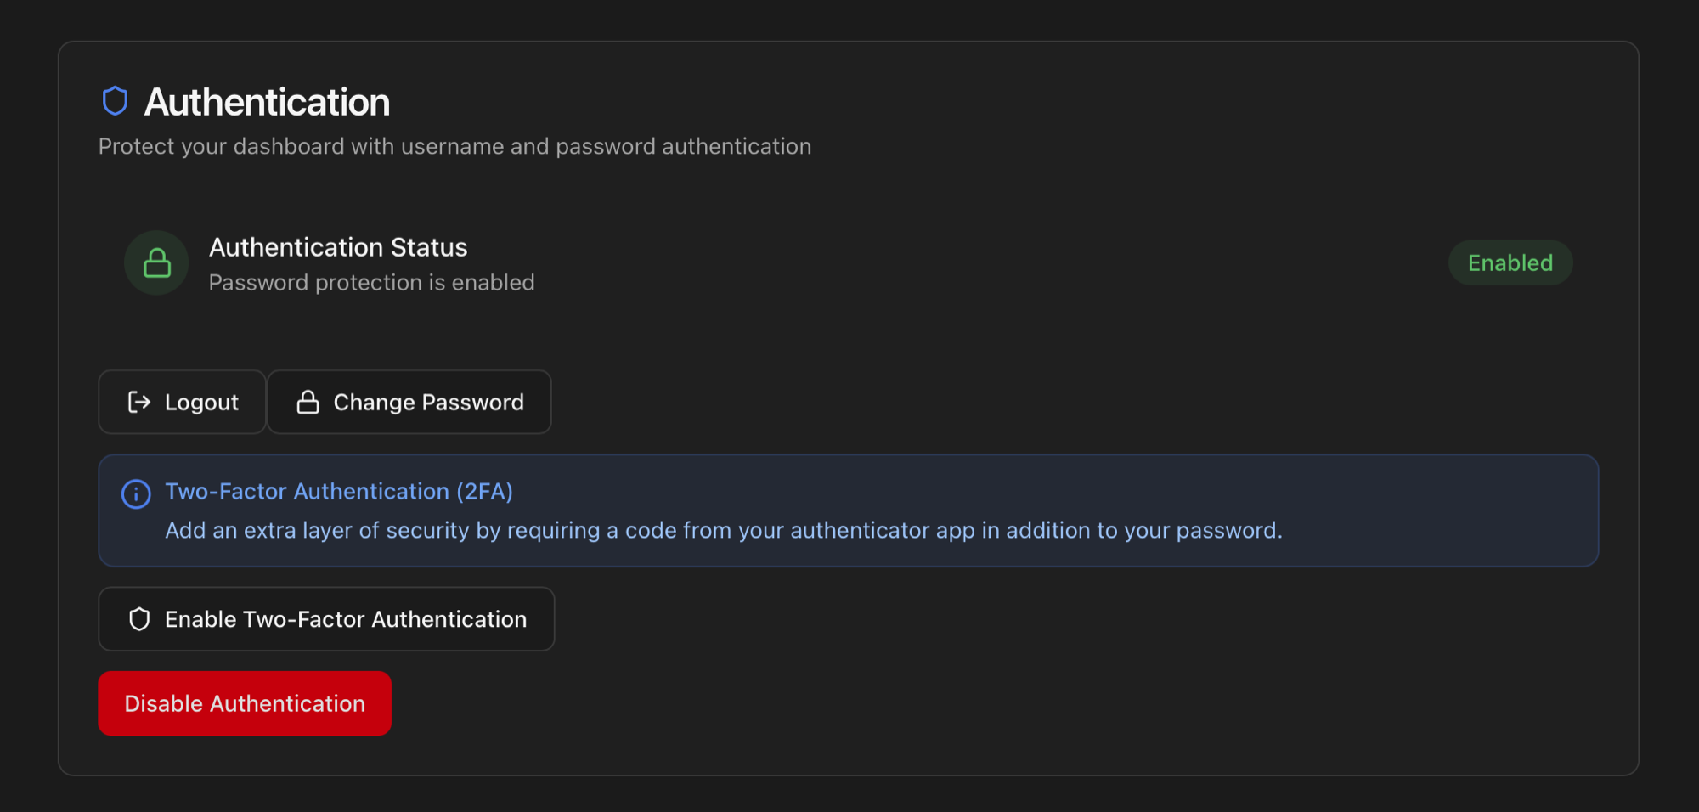Screen dimensions: 1699x812
Task: Click the logout arrow icon
Action: 139,402
